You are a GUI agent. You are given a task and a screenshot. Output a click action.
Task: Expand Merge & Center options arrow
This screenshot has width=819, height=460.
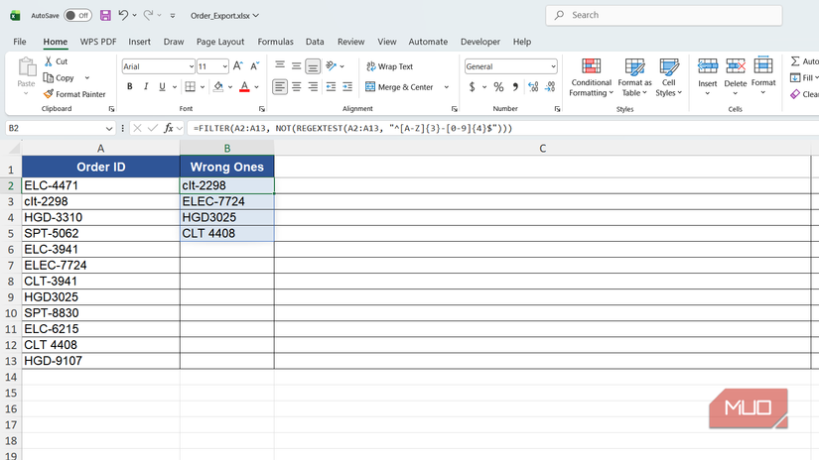(446, 87)
